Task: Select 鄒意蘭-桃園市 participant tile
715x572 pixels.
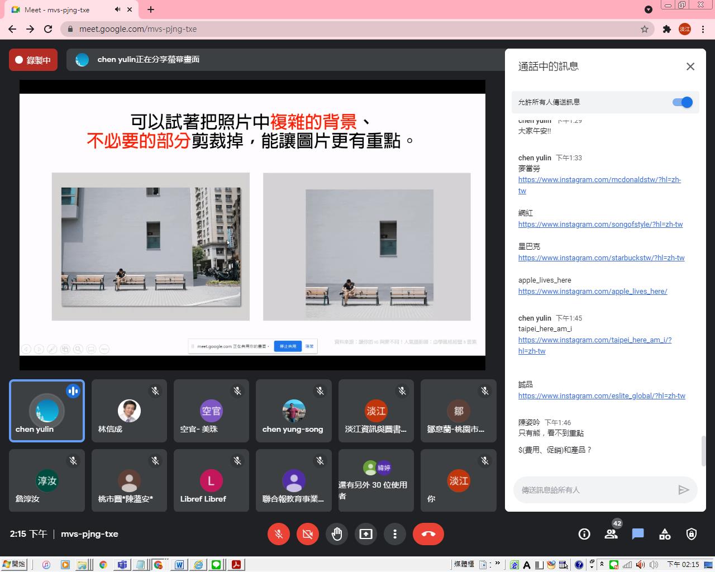Action: click(x=458, y=411)
